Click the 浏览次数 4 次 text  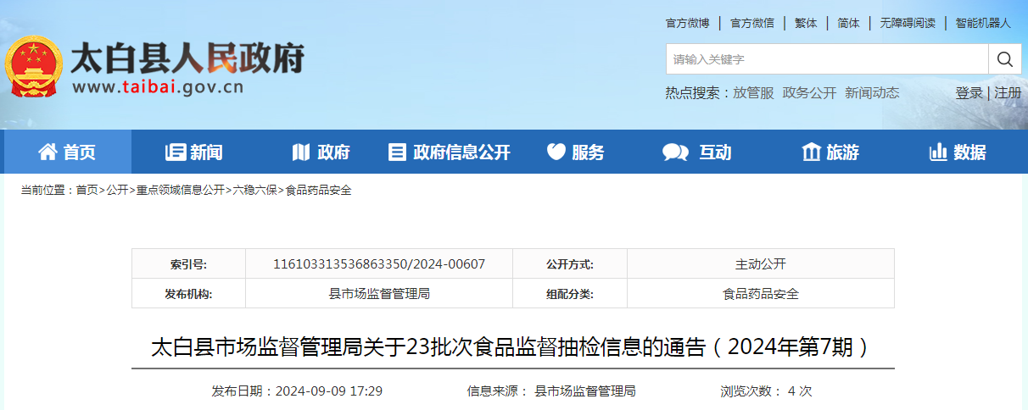click(766, 391)
